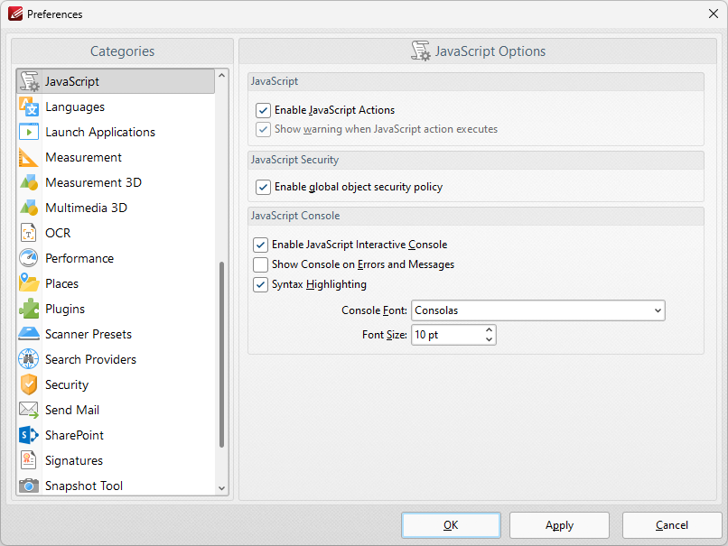Check Show Console on Errors and Messages

[x=260, y=264]
